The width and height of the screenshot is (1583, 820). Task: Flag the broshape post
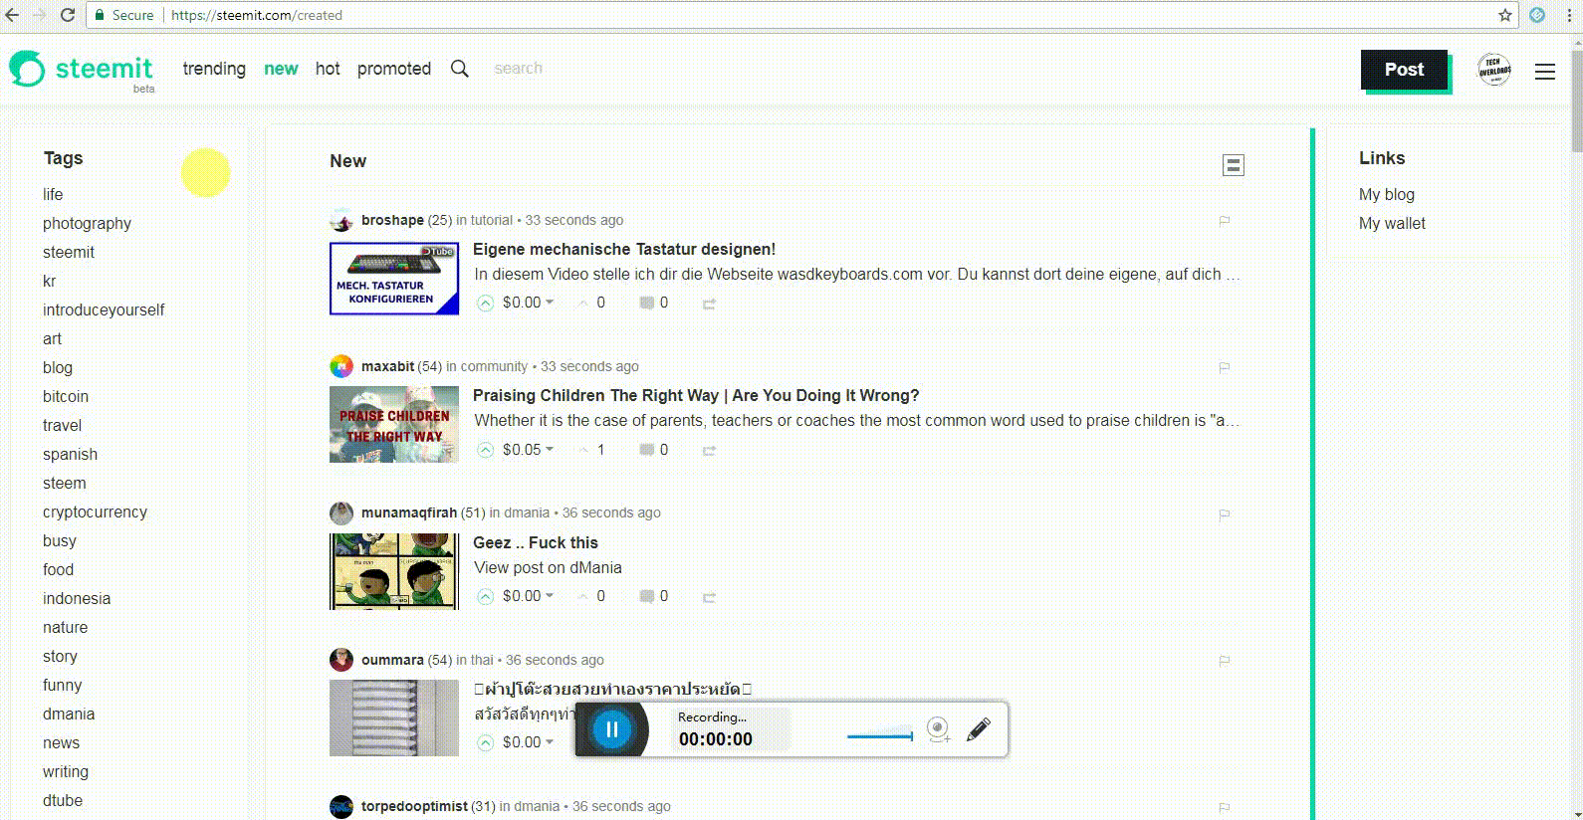(x=1225, y=221)
